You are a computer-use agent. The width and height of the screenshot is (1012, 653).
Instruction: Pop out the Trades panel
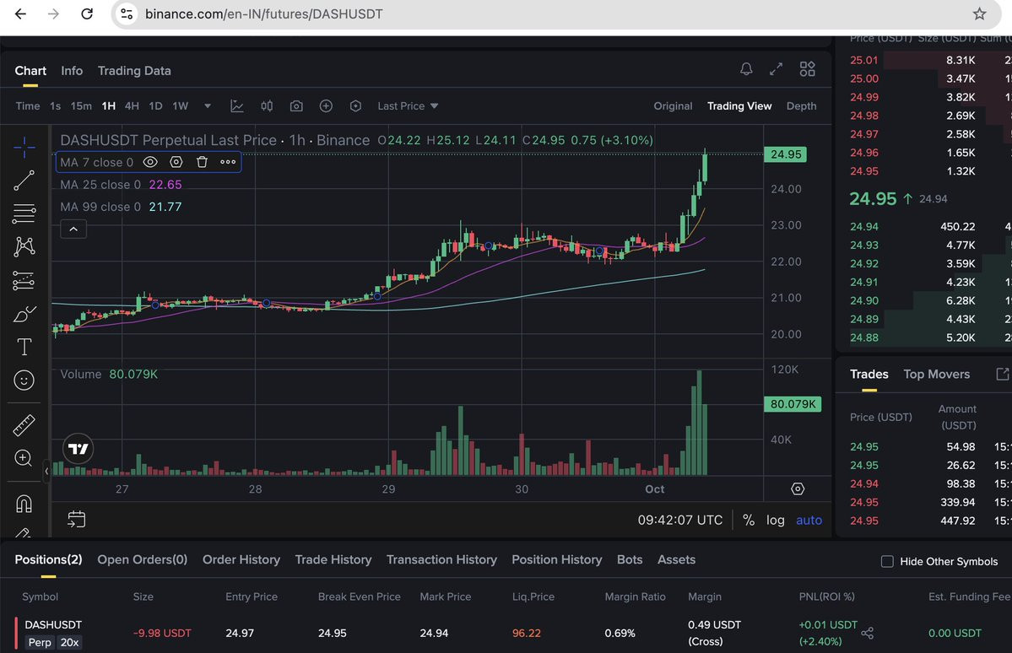(1002, 375)
